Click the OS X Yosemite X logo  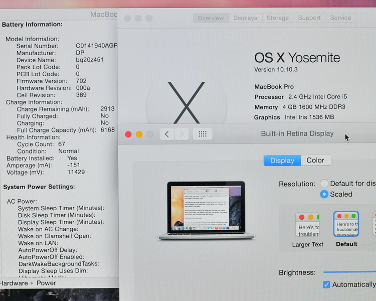click(x=186, y=103)
